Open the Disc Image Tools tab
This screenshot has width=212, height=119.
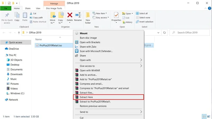pyautogui.click(x=54, y=8)
